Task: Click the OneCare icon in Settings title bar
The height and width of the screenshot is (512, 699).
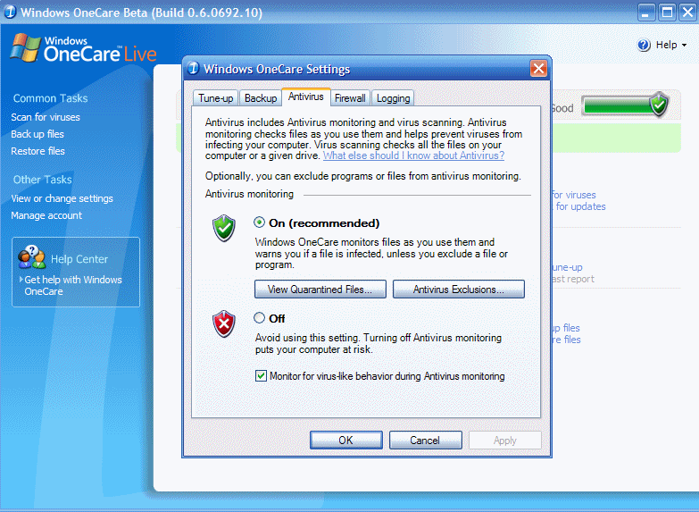Action: [193, 68]
